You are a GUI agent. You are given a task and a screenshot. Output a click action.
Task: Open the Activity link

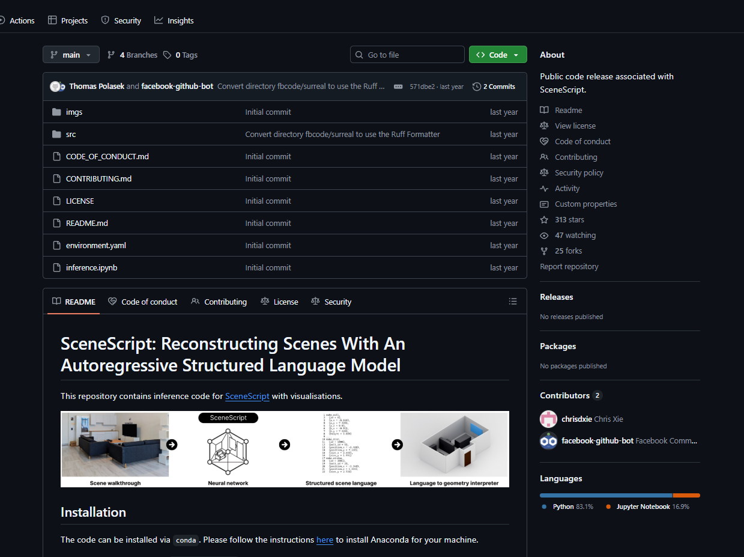tap(567, 188)
